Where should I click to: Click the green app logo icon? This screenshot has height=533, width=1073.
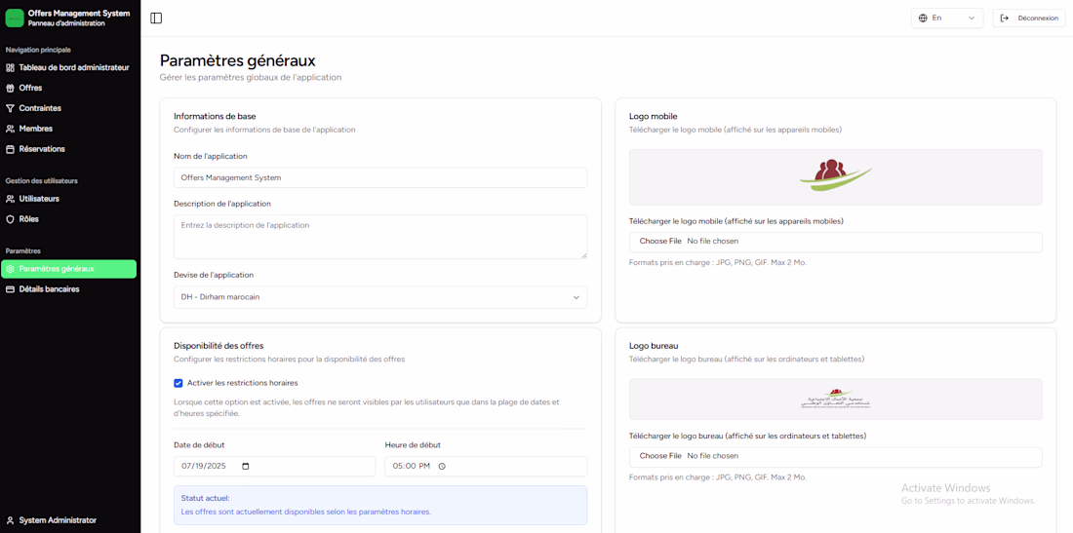coord(15,19)
